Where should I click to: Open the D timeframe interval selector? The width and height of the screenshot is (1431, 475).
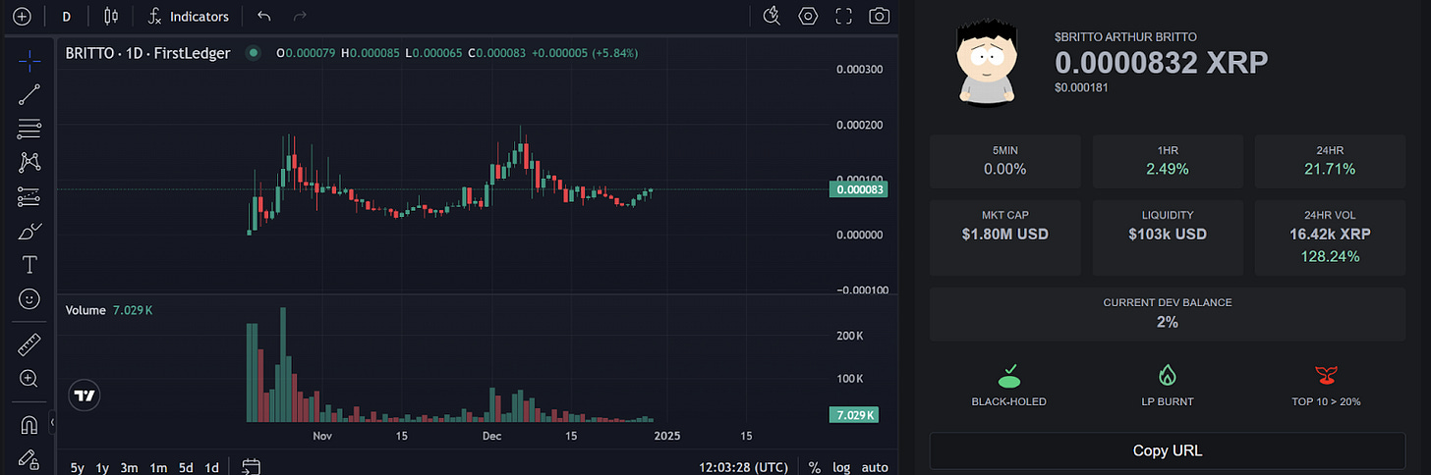click(x=67, y=17)
